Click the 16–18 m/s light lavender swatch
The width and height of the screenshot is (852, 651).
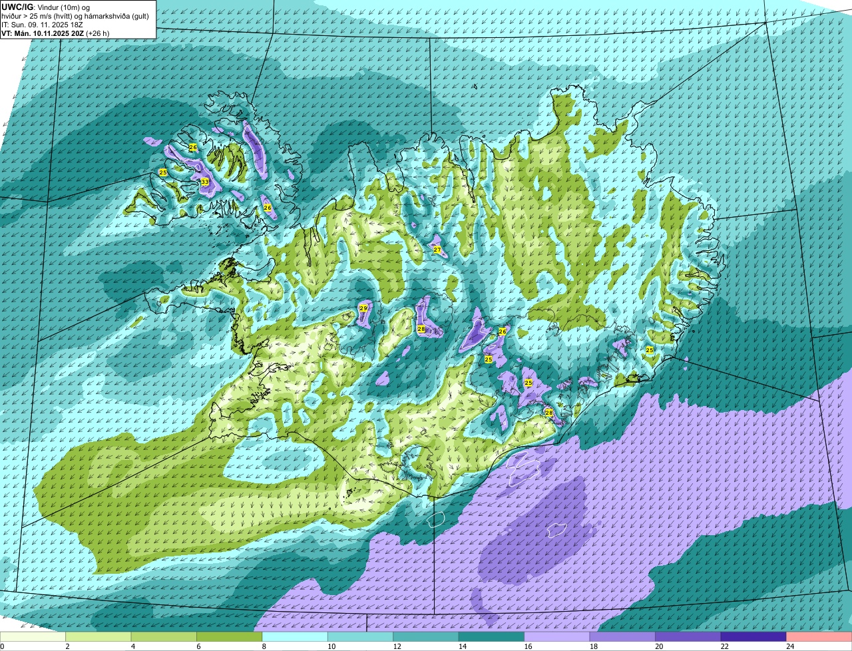coord(557,636)
